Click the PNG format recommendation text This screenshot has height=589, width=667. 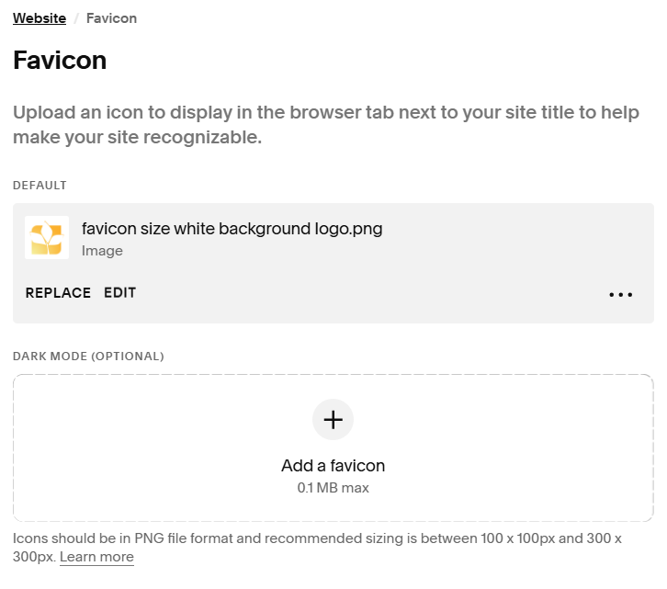(276, 538)
